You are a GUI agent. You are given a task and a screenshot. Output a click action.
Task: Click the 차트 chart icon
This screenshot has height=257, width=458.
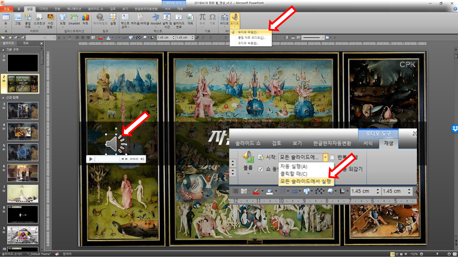click(x=85, y=19)
